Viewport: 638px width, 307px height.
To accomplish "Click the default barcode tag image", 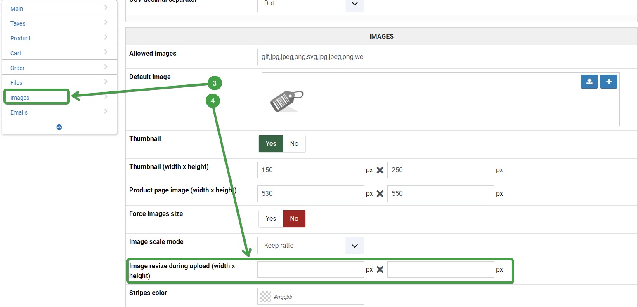I will coord(286,101).
